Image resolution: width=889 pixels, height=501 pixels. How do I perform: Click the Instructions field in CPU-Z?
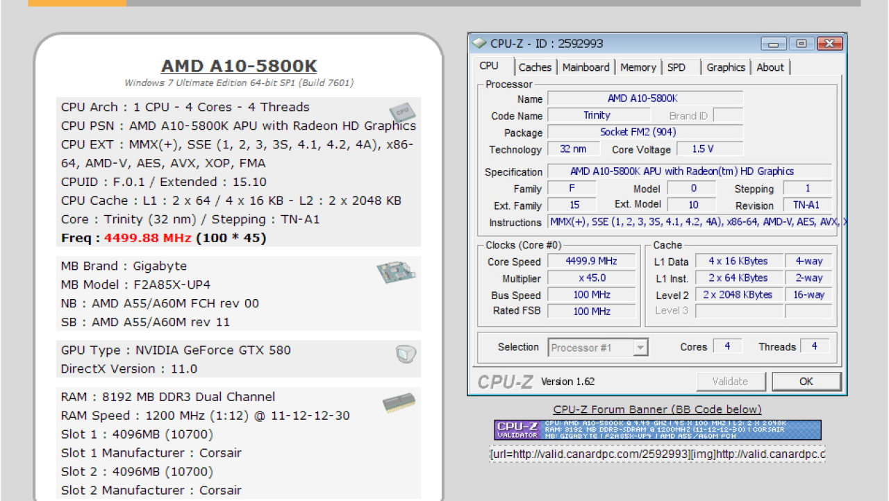tap(697, 222)
